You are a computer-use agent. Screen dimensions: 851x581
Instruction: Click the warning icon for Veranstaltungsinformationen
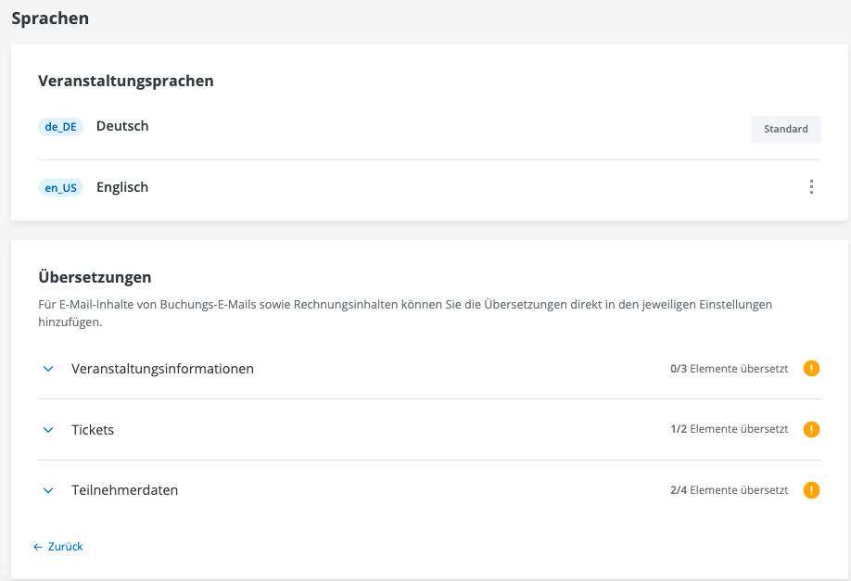[812, 369]
